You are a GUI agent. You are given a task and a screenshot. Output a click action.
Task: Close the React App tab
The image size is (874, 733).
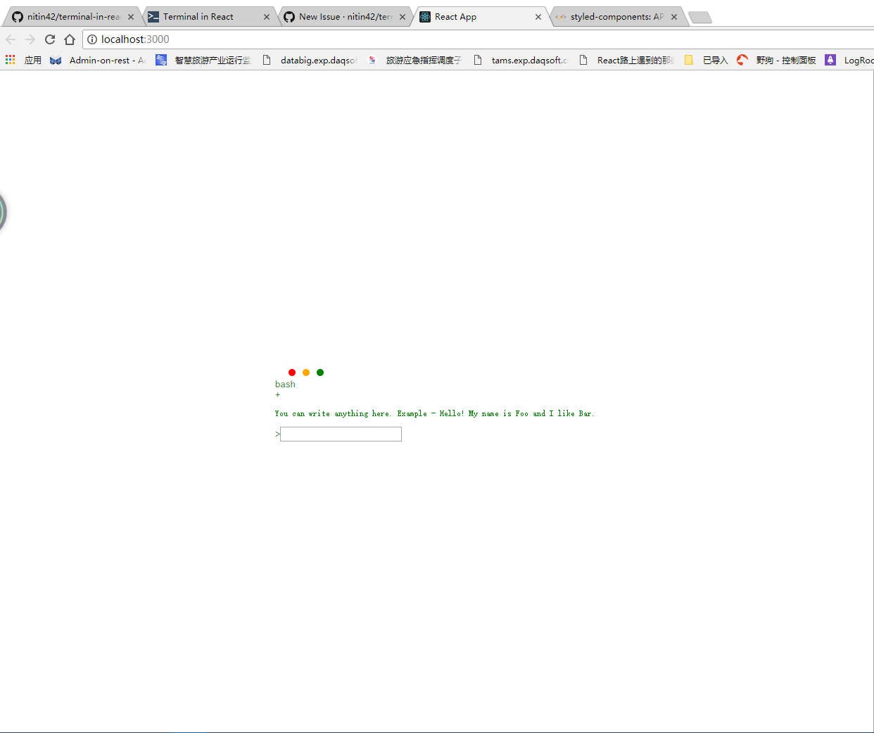point(538,17)
